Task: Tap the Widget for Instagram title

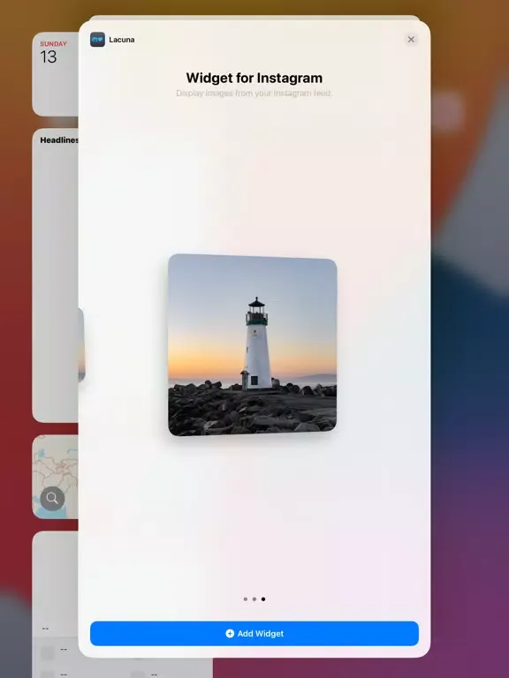Action: [x=254, y=78]
